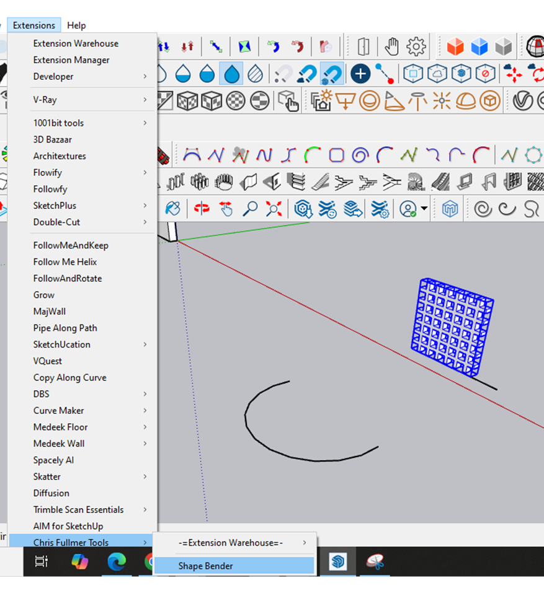Switch to SketchUp taskbar icon

coord(338,561)
